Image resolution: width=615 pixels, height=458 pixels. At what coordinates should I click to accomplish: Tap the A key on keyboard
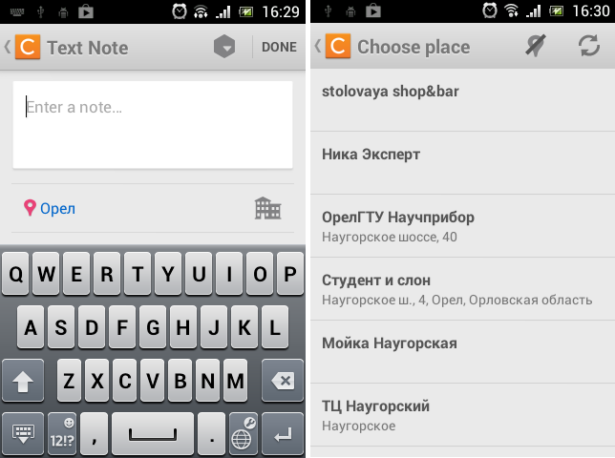click(31, 327)
